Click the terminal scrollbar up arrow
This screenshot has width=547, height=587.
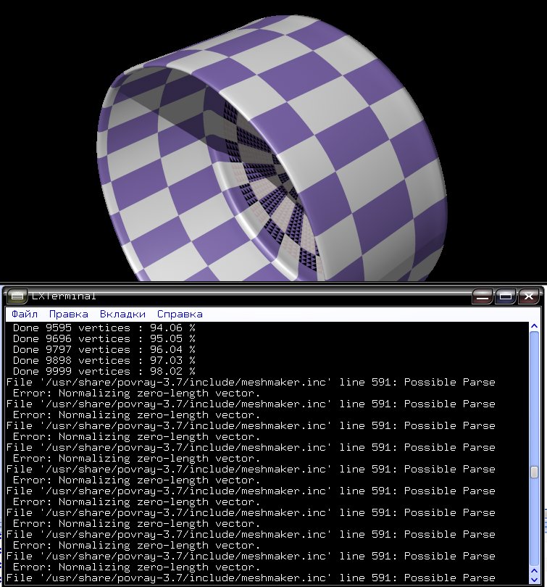click(534, 327)
